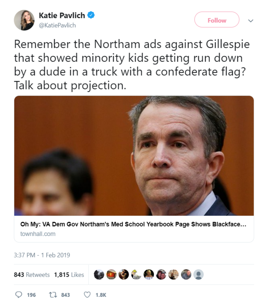The height and width of the screenshot is (301, 267).
Task: Open the 843 Retweets list
Action: point(32,275)
